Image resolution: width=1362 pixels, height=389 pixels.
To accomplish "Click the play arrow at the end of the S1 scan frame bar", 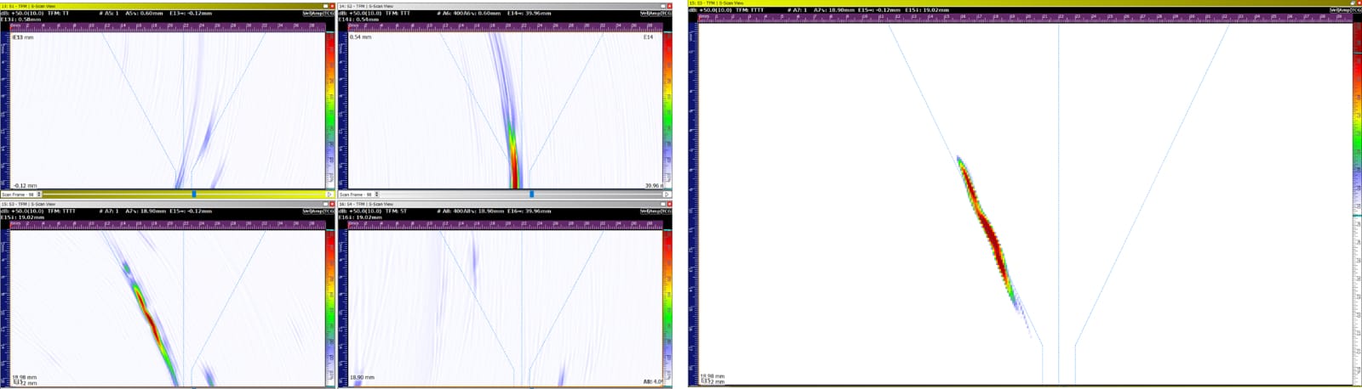I will tap(330, 194).
